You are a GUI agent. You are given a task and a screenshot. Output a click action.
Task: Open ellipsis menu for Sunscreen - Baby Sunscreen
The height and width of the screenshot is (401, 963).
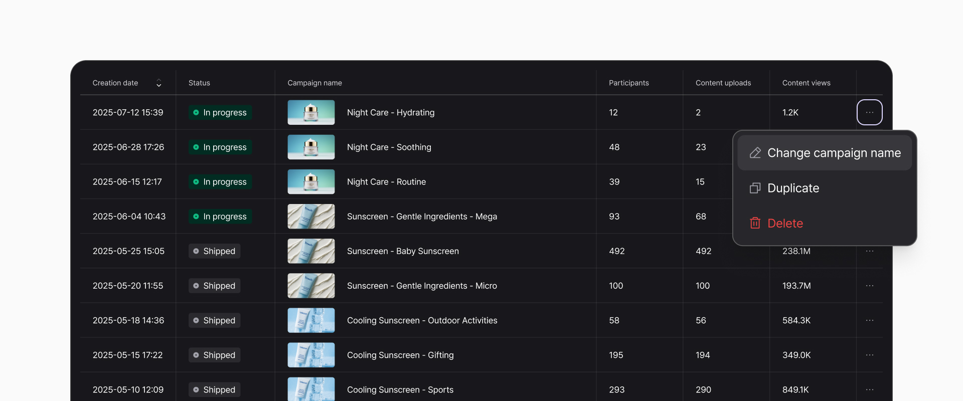869,251
